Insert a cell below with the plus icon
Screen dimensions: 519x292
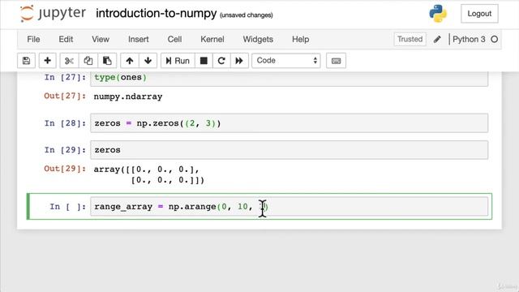click(x=47, y=61)
